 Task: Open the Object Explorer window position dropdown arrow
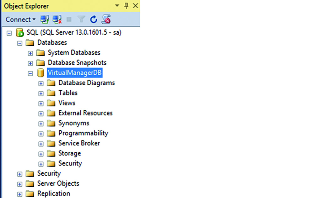(117, 6)
